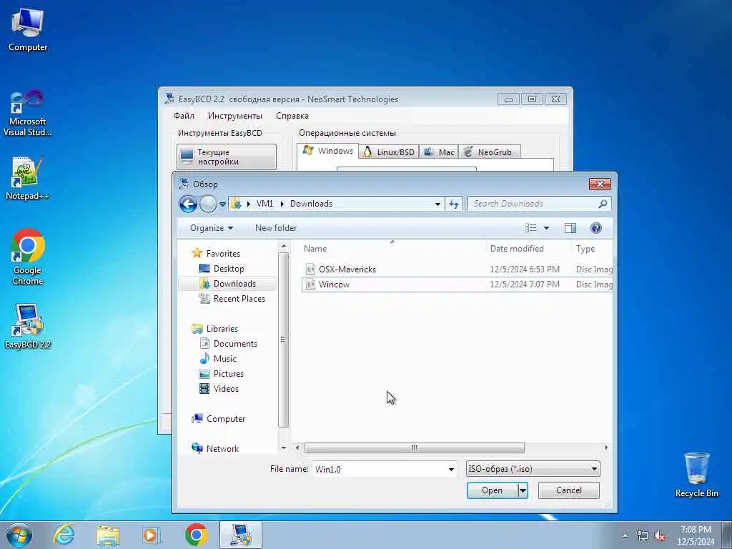Image resolution: width=732 pixels, height=549 pixels.
Task: Click VM1 in the address path
Action: click(x=264, y=204)
